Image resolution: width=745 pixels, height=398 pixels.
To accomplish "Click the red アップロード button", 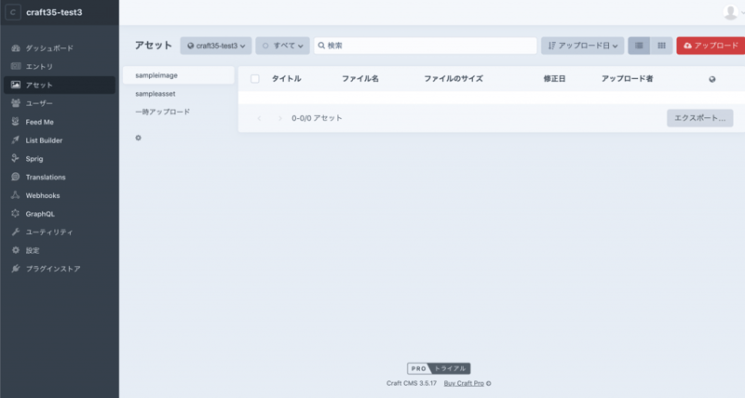I will 711,46.
